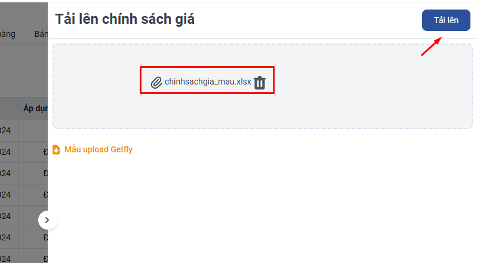Click the first Đ cell in Áp dụng column
The width and height of the screenshot is (477, 263).
click(45, 152)
